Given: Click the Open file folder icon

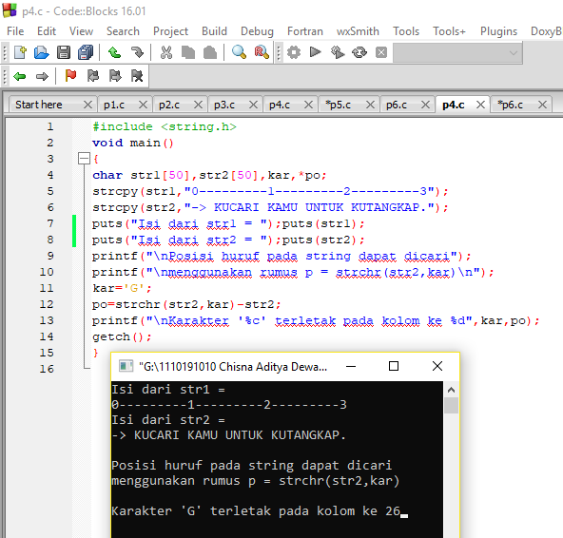Looking at the screenshot, I should (42, 52).
